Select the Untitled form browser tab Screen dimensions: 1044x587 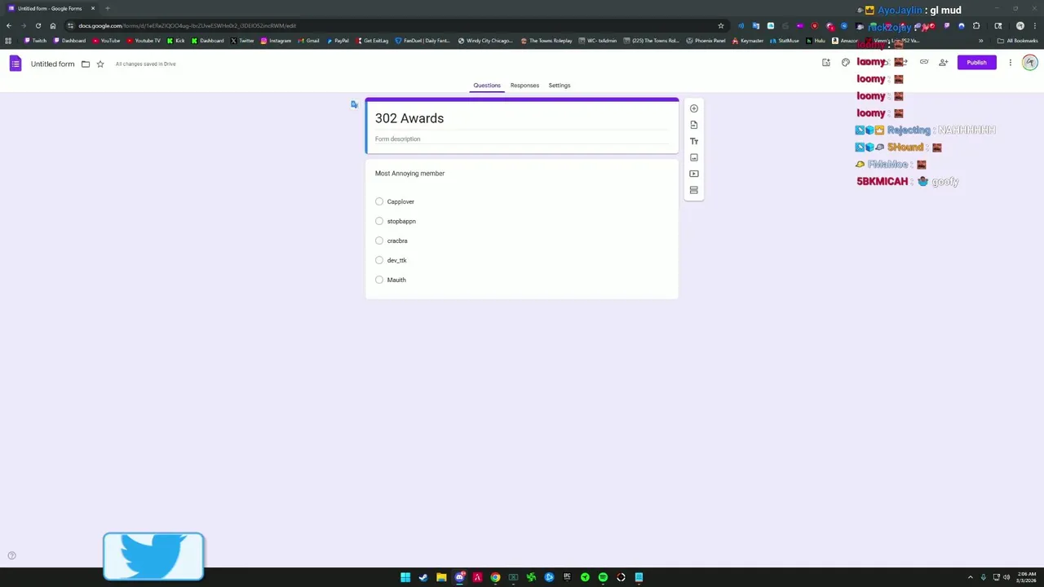click(51, 8)
